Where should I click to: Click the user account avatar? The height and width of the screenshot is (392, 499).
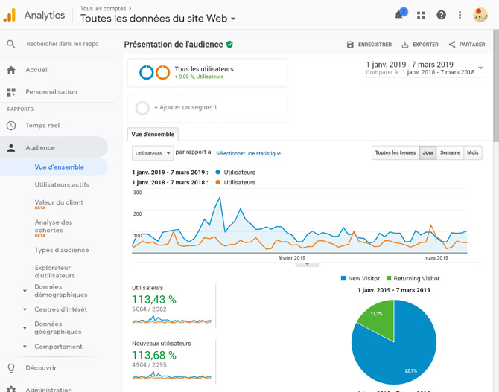coord(480,15)
